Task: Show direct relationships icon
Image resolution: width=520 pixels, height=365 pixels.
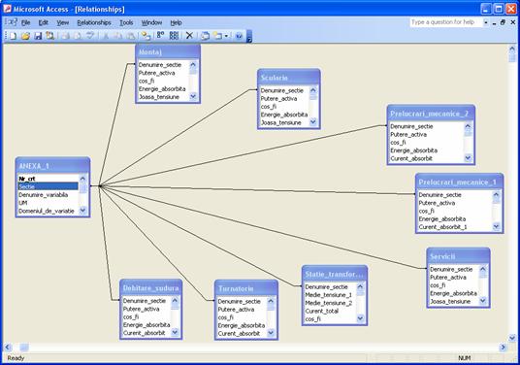Action: point(160,36)
